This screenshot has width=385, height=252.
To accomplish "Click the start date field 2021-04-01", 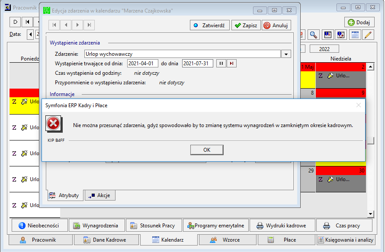I will click(x=143, y=64).
